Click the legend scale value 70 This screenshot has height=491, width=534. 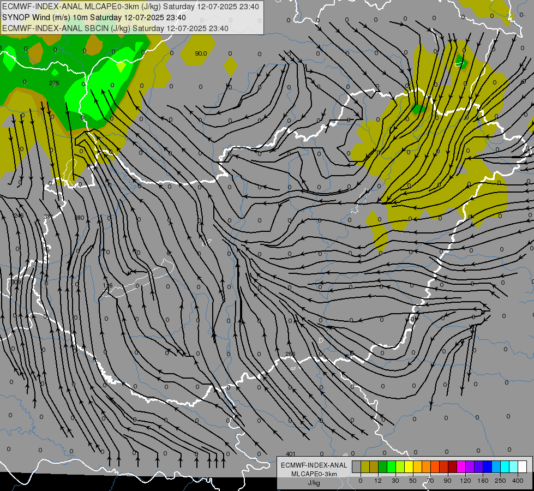tap(430, 481)
